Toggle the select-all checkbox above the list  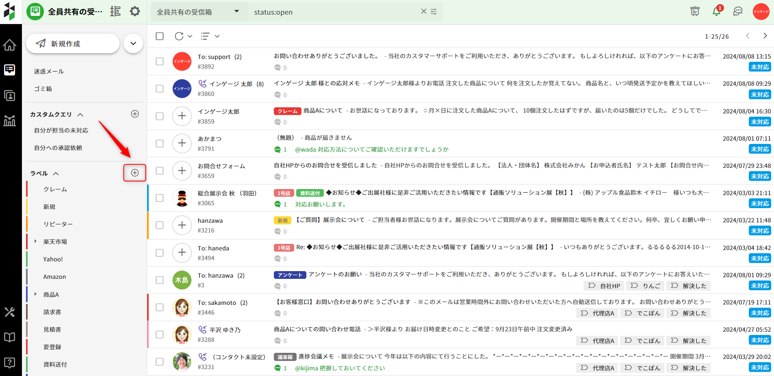[x=160, y=36]
